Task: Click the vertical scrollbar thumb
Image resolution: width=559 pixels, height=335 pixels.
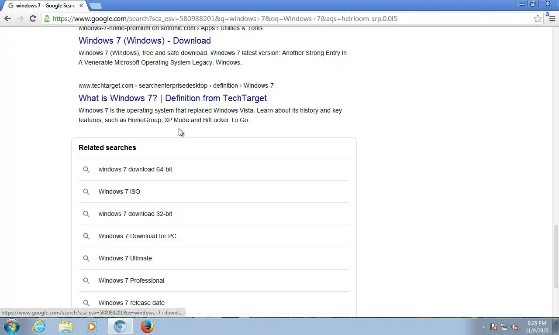Action: tap(556, 256)
